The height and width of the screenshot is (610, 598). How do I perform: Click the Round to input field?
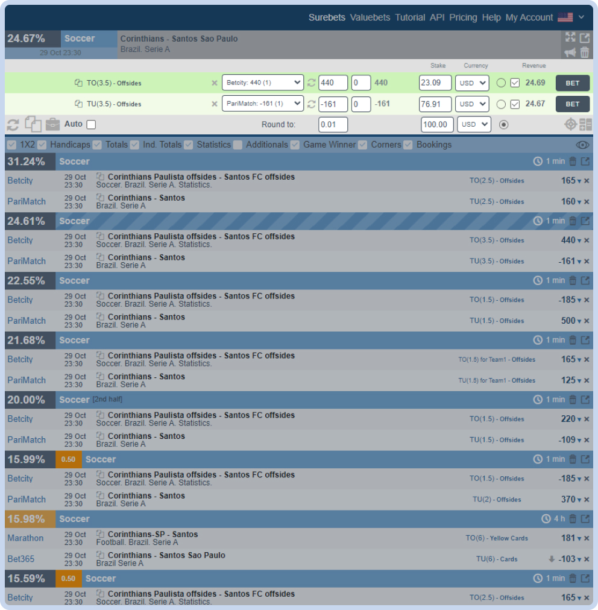(333, 125)
